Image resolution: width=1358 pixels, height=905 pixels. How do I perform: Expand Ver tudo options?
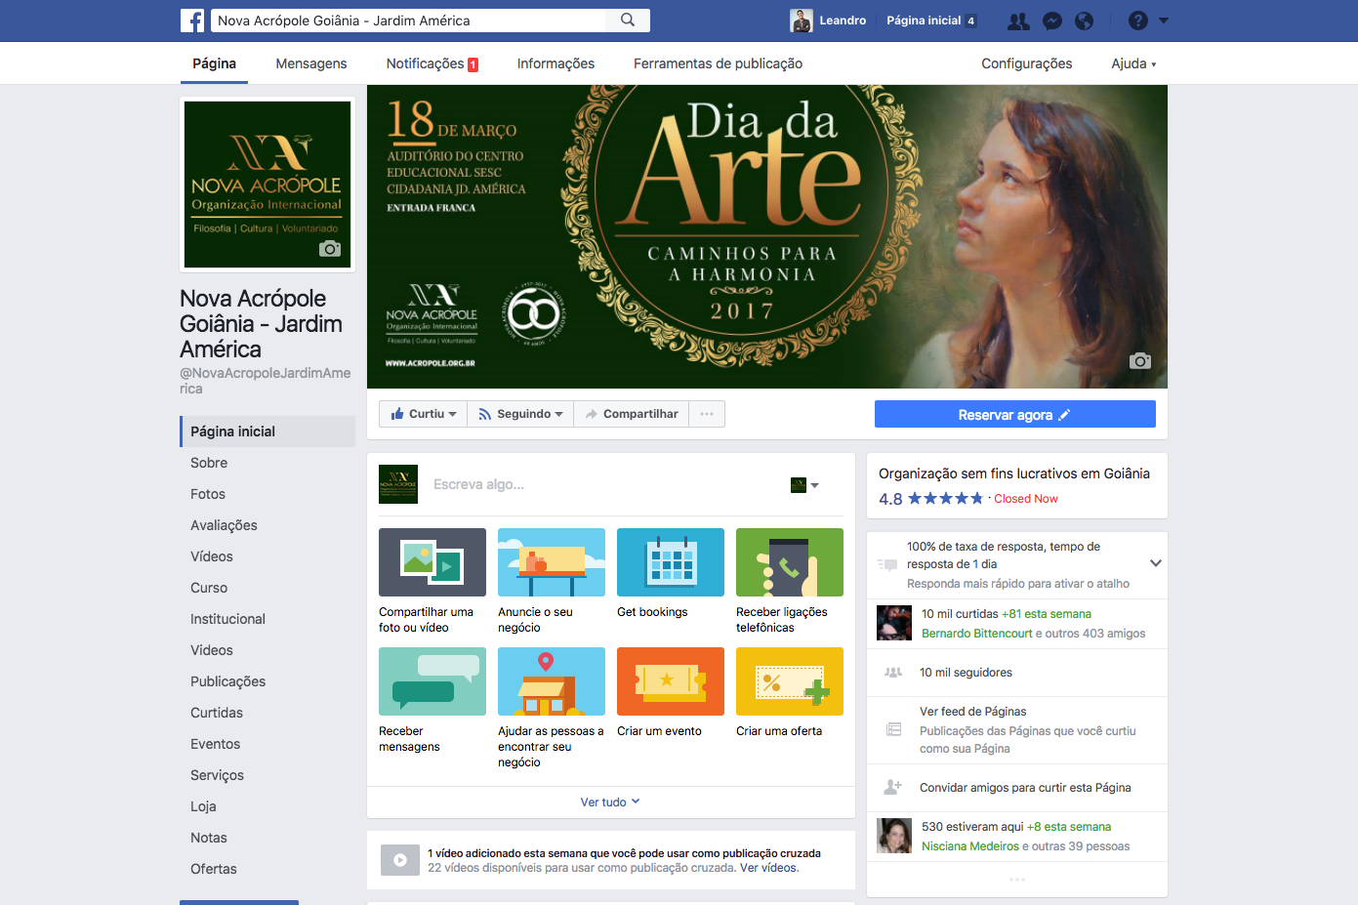click(610, 802)
